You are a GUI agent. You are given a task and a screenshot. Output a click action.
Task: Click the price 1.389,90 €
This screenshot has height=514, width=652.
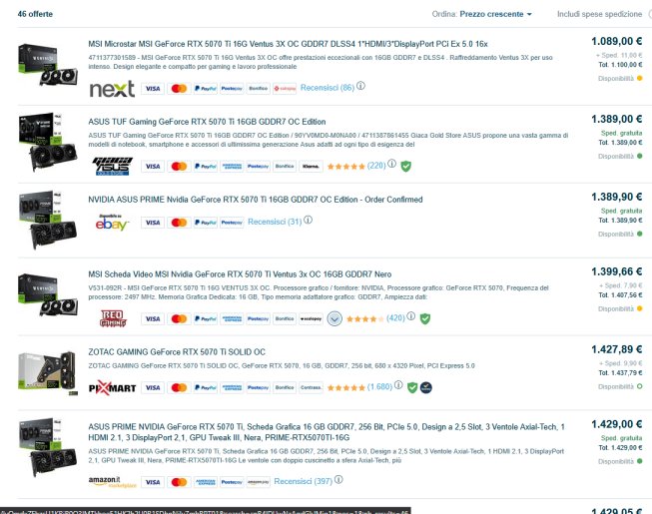(x=617, y=197)
